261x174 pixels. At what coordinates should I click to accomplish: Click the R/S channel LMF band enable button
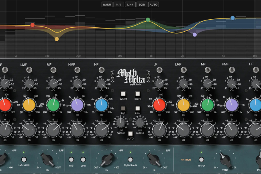(184, 70)
